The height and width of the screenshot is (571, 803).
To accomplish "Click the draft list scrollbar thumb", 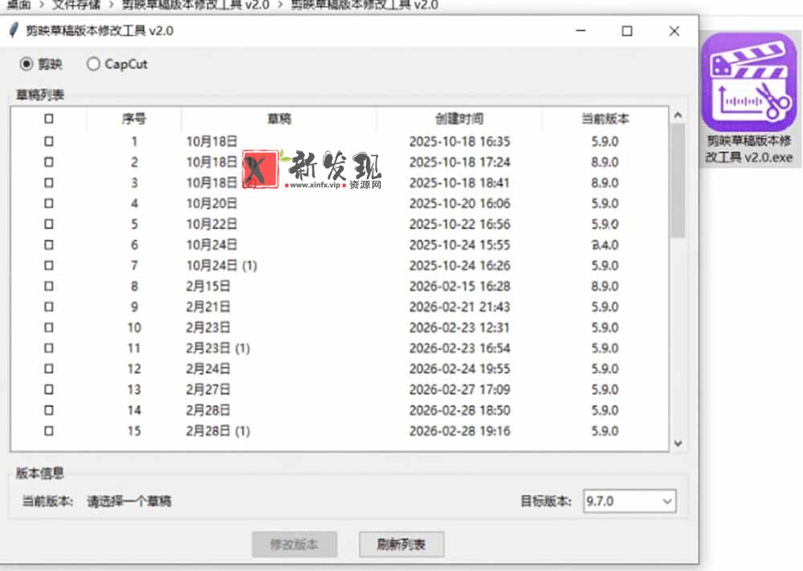I will point(678,180).
